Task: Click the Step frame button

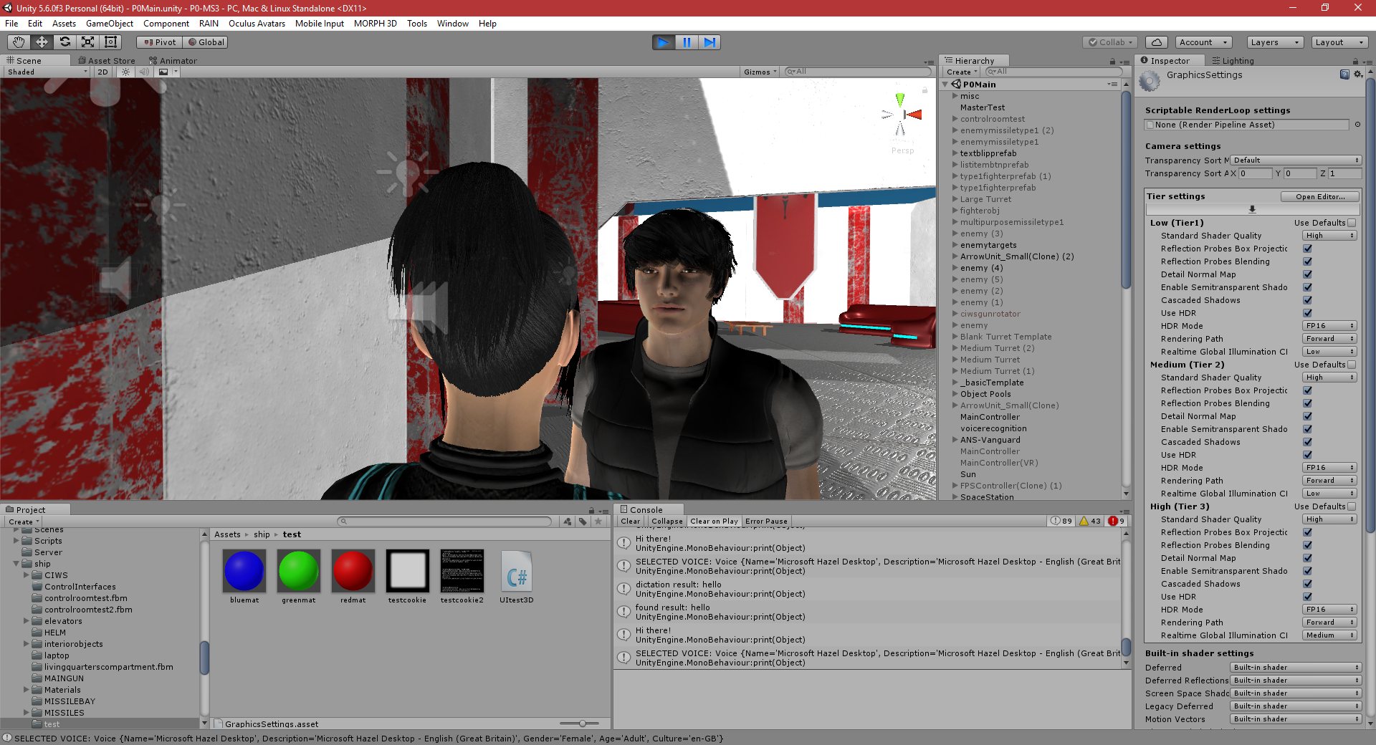Action: tap(709, 42)
